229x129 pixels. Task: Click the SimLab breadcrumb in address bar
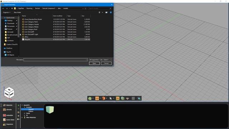coord(37,8)
